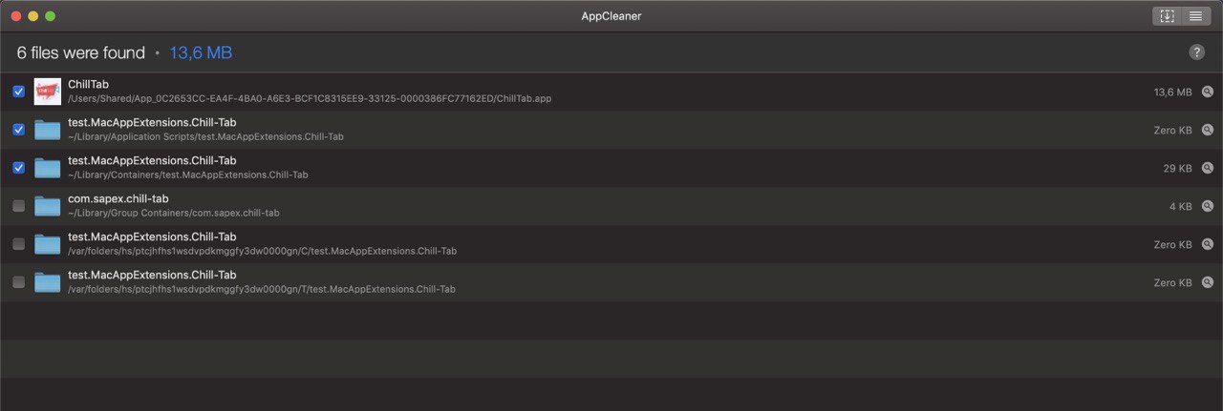Screen dimensions: 1223x411
Task: Uncheck Containers Chill-Tab checkbox
Action: 18,168
